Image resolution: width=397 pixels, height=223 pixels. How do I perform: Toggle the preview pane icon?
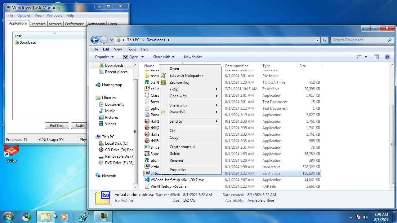[x=376, y=57]
